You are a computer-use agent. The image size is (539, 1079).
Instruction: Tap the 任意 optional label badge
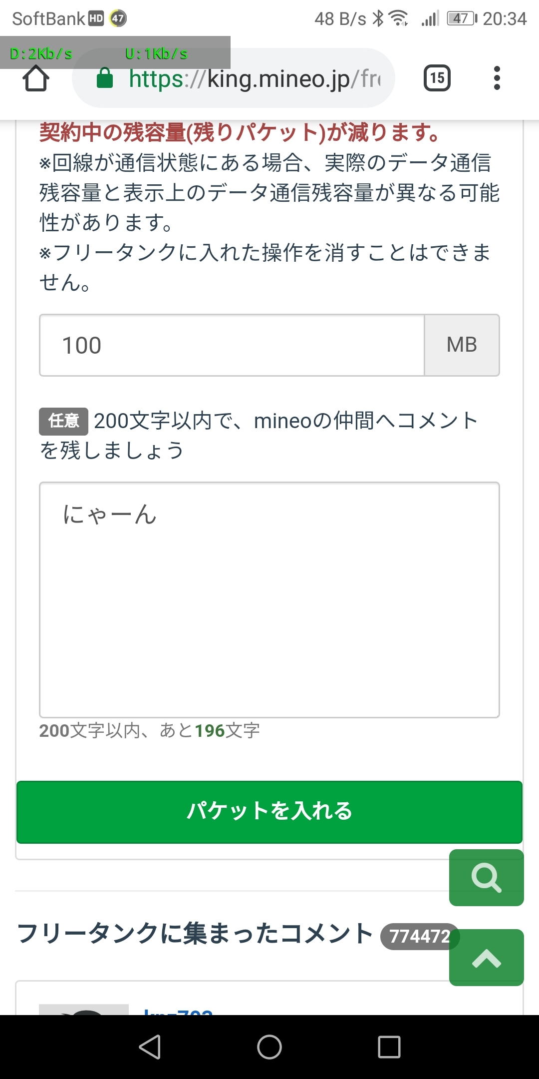point(64,421)
